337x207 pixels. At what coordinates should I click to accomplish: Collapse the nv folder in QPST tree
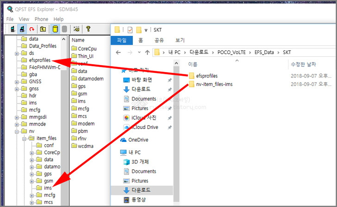[x=17, y=132]
